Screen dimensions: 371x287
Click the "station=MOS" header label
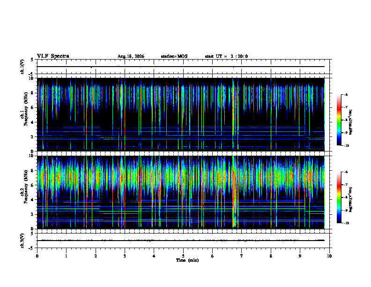[x=174, y=56]
